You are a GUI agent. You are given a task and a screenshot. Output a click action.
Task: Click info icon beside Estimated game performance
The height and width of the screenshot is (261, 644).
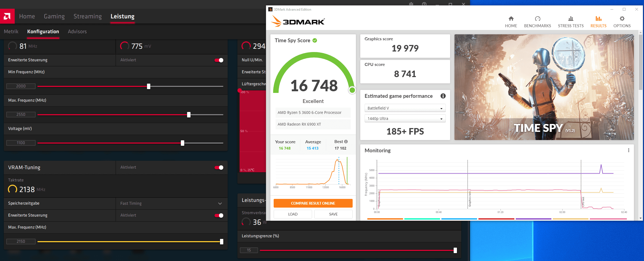[443, 96]
